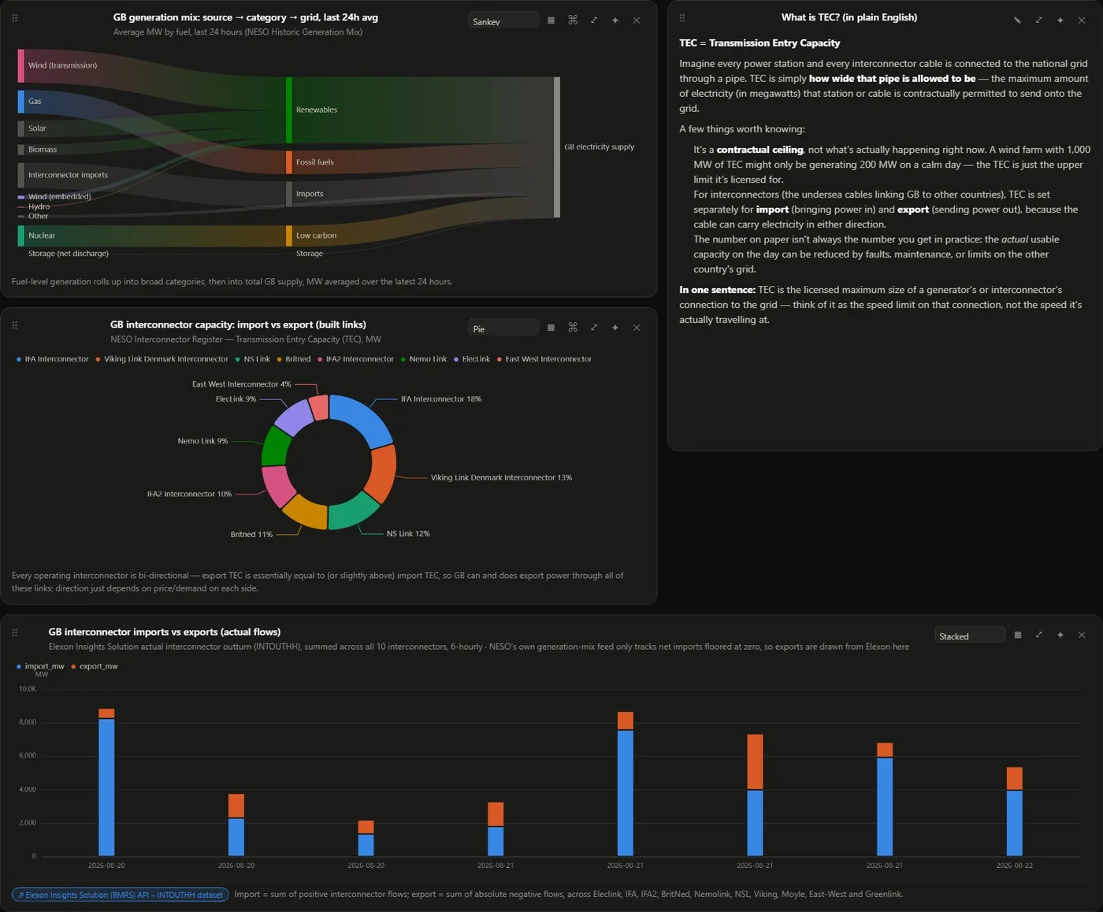The image size is (1103, 912).
Task: Click the "Biomass" source label
Action: point(43,150)
